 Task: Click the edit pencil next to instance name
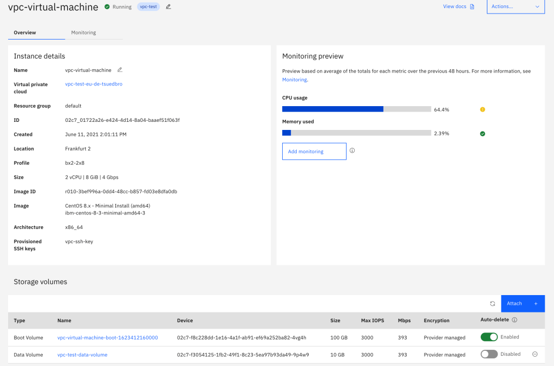pos(120,70)
